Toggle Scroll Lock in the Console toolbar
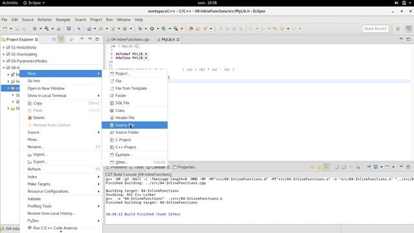The image size is (414, 233). tap(343, 167)
